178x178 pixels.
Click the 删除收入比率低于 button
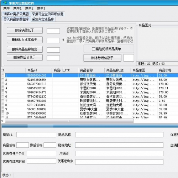25,40
